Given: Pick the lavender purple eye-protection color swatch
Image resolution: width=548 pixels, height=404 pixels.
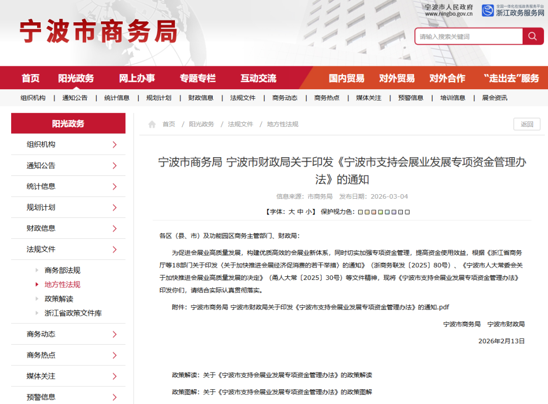Looking at the screenshot, I should 394,212.
